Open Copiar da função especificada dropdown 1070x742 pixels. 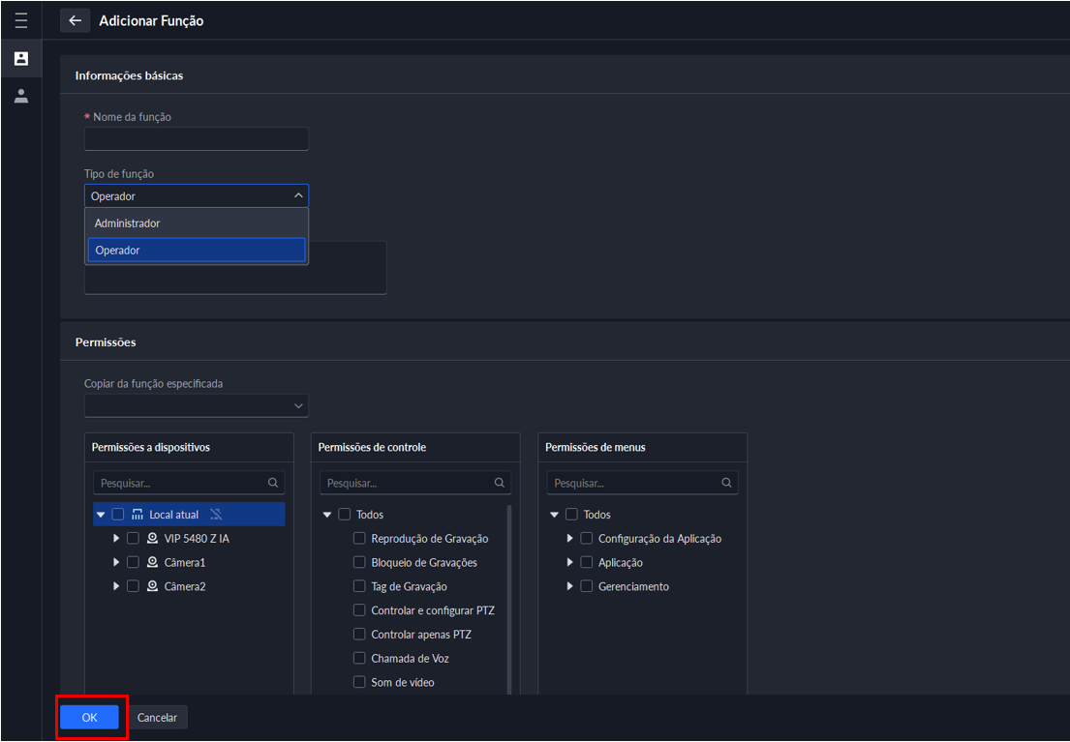click(197, 406)
